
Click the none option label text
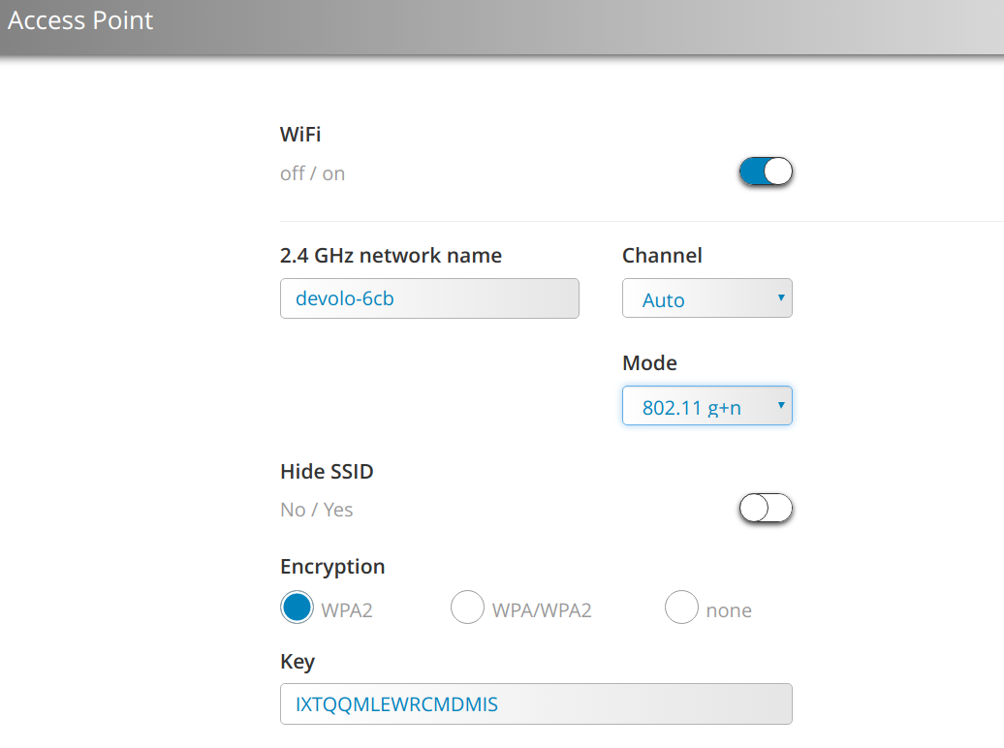click(x=729, y=610)
